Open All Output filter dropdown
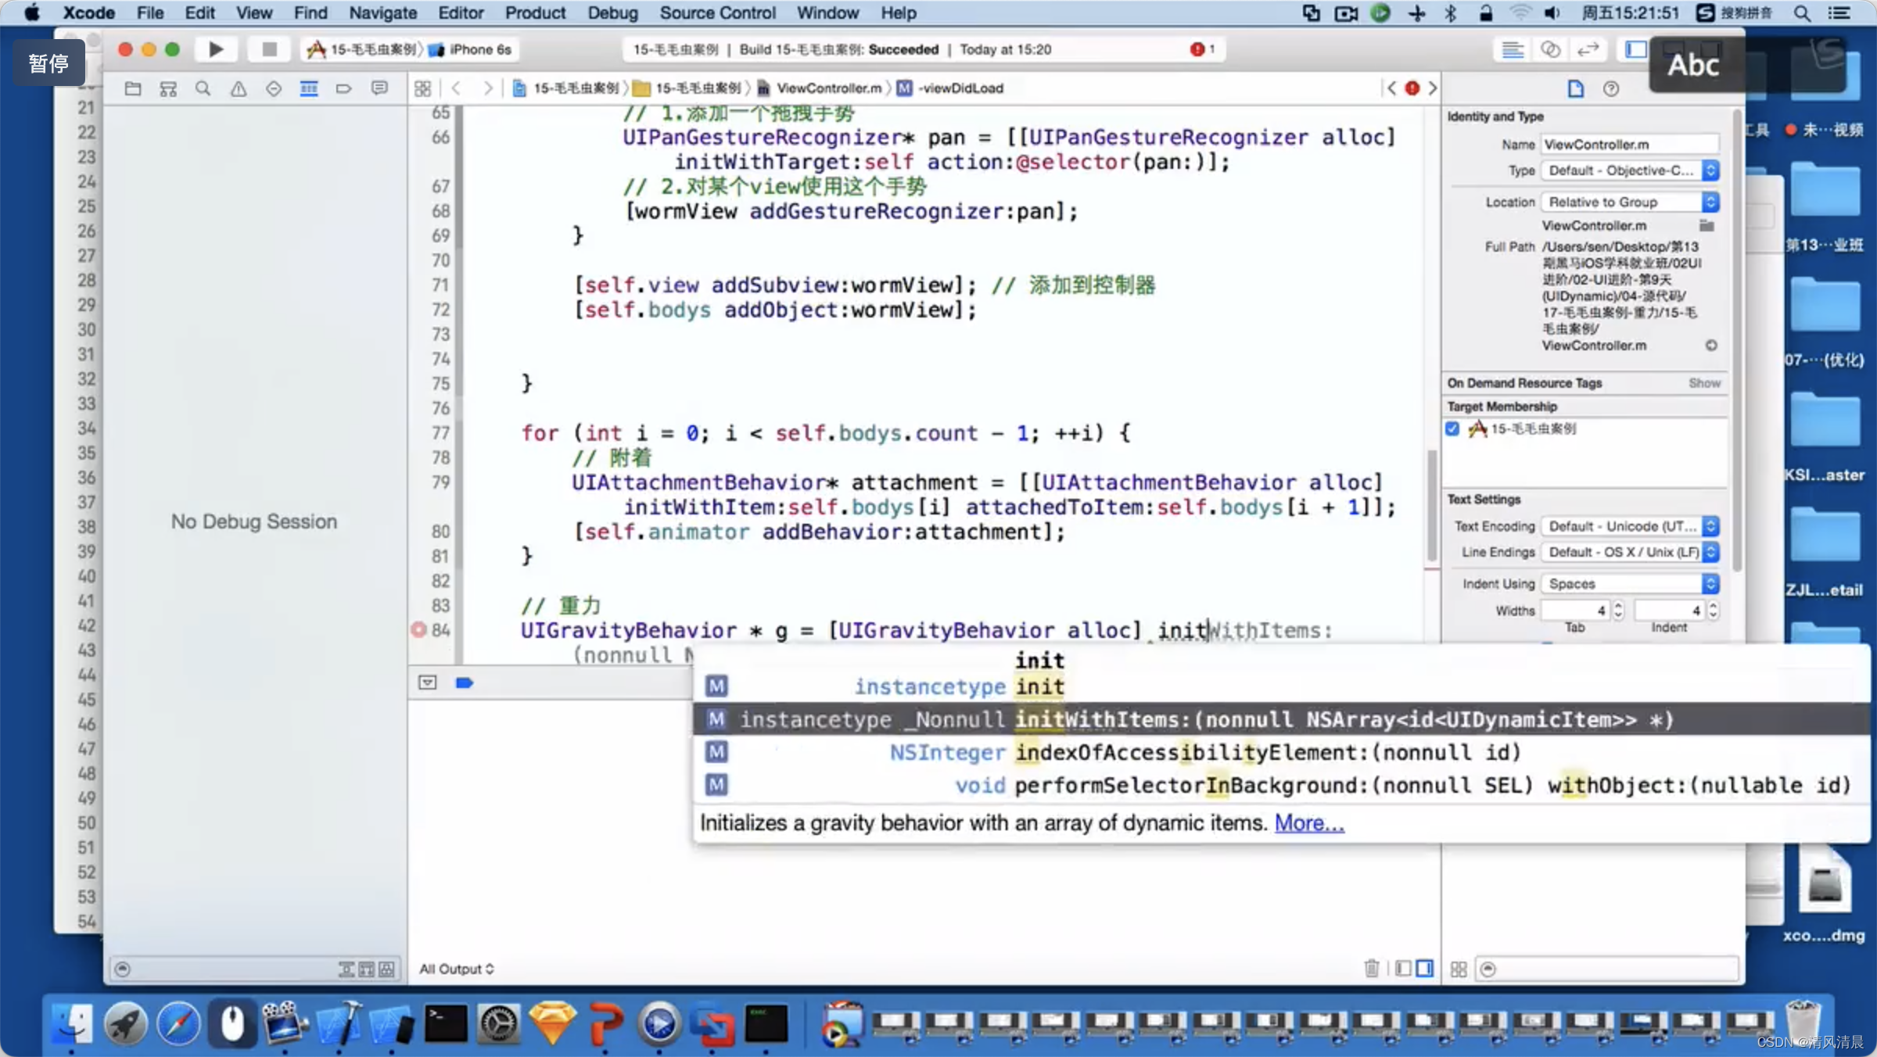Viewport: 1877px width, 1057px height. [457, 969]
